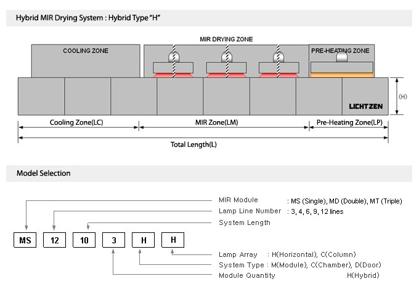Click the '10' system length code box

84,240
